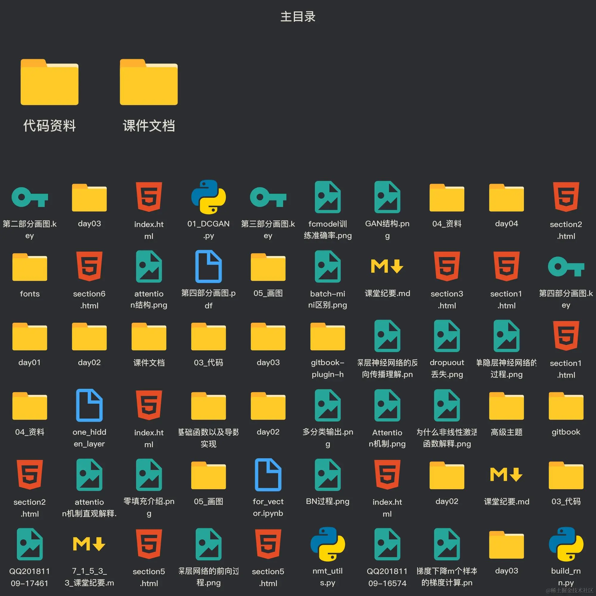Open the first-row 课堂纪要.md markdown file
This screenshot has width=596, height=596.
pyautogui.click(x=387, y=266)
